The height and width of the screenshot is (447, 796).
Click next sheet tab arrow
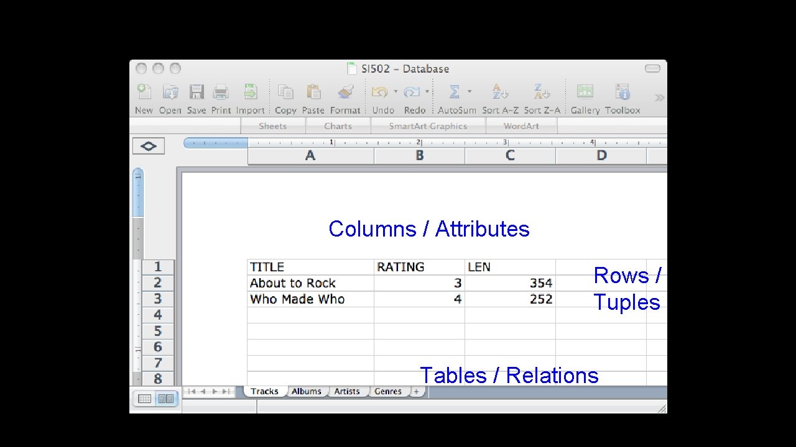[x=215, y=391]
